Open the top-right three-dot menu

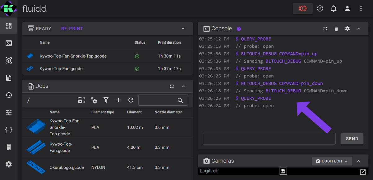[x=361, y=9]
